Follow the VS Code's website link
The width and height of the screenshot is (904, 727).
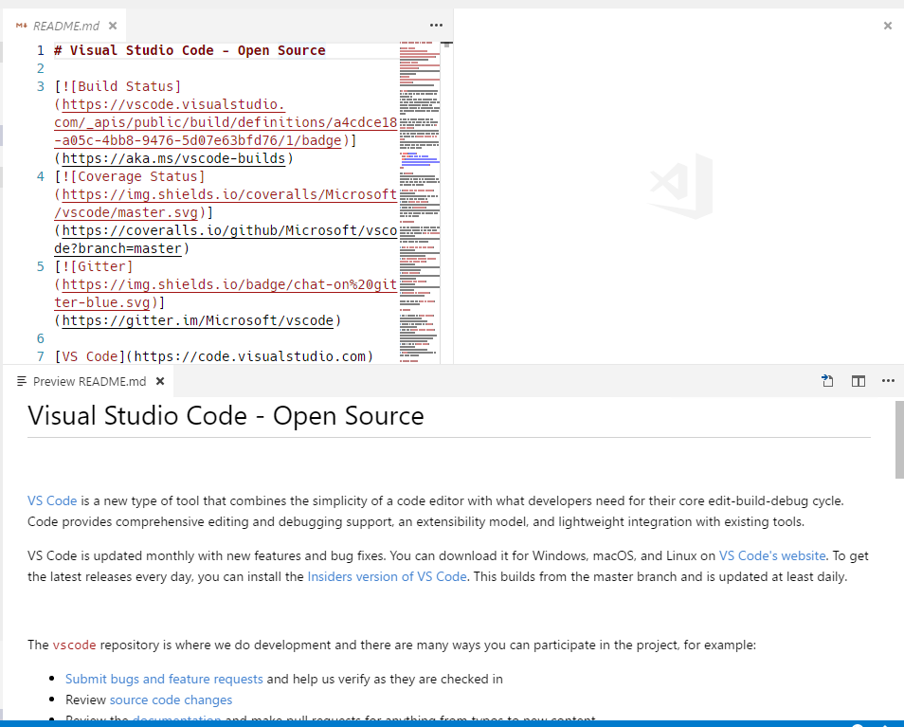(772, 556)
